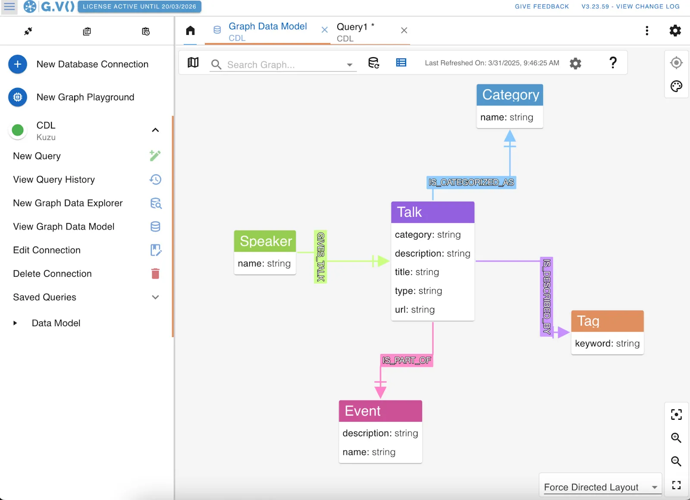
Task: Switch to the Graph Data Model tab
Action: click(x=268, y=31)
